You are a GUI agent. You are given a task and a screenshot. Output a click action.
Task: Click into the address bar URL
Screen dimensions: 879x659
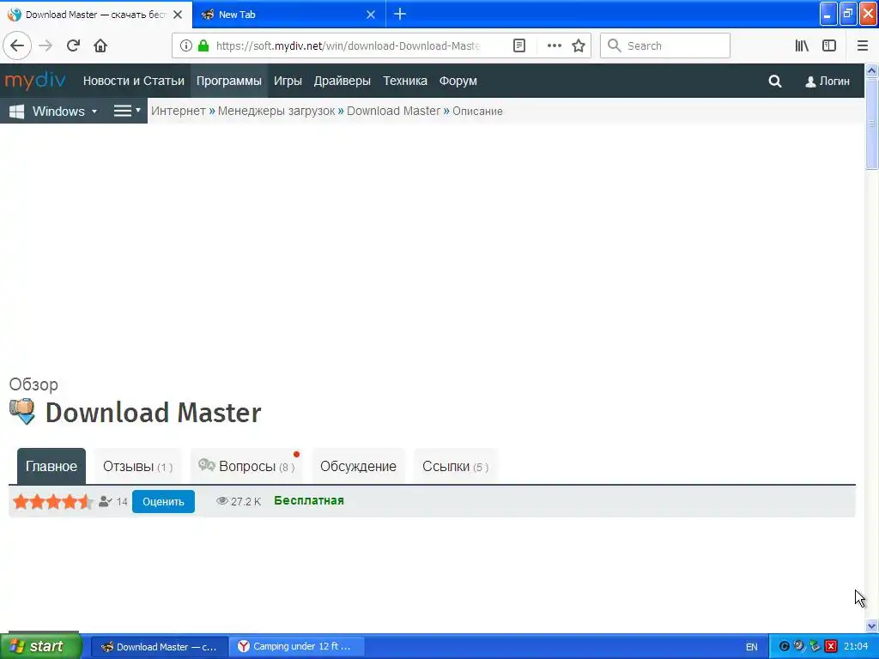click(348, 45)
